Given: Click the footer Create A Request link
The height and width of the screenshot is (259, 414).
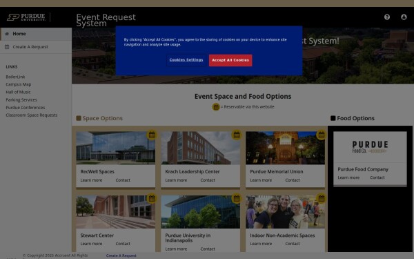Looking at the screenshot, I should pyautogui.click(x=121, y=256).
